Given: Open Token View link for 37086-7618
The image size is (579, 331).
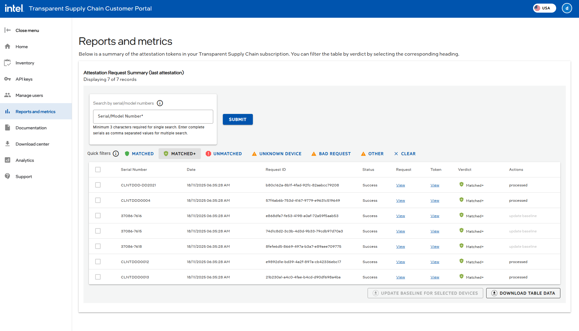Looking at the screenshot, I should point(435,247).
